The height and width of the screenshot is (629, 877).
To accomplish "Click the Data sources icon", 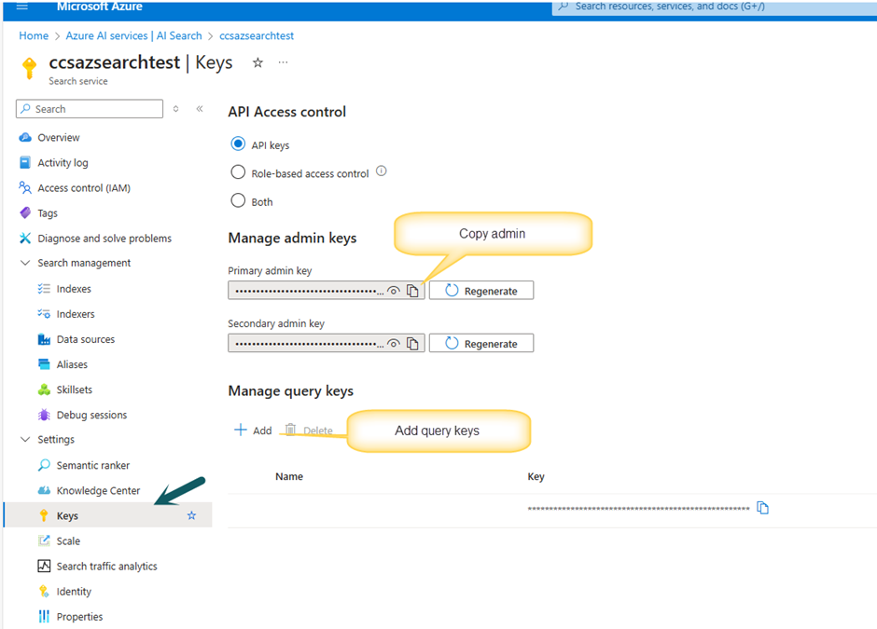I will point(44,339).
